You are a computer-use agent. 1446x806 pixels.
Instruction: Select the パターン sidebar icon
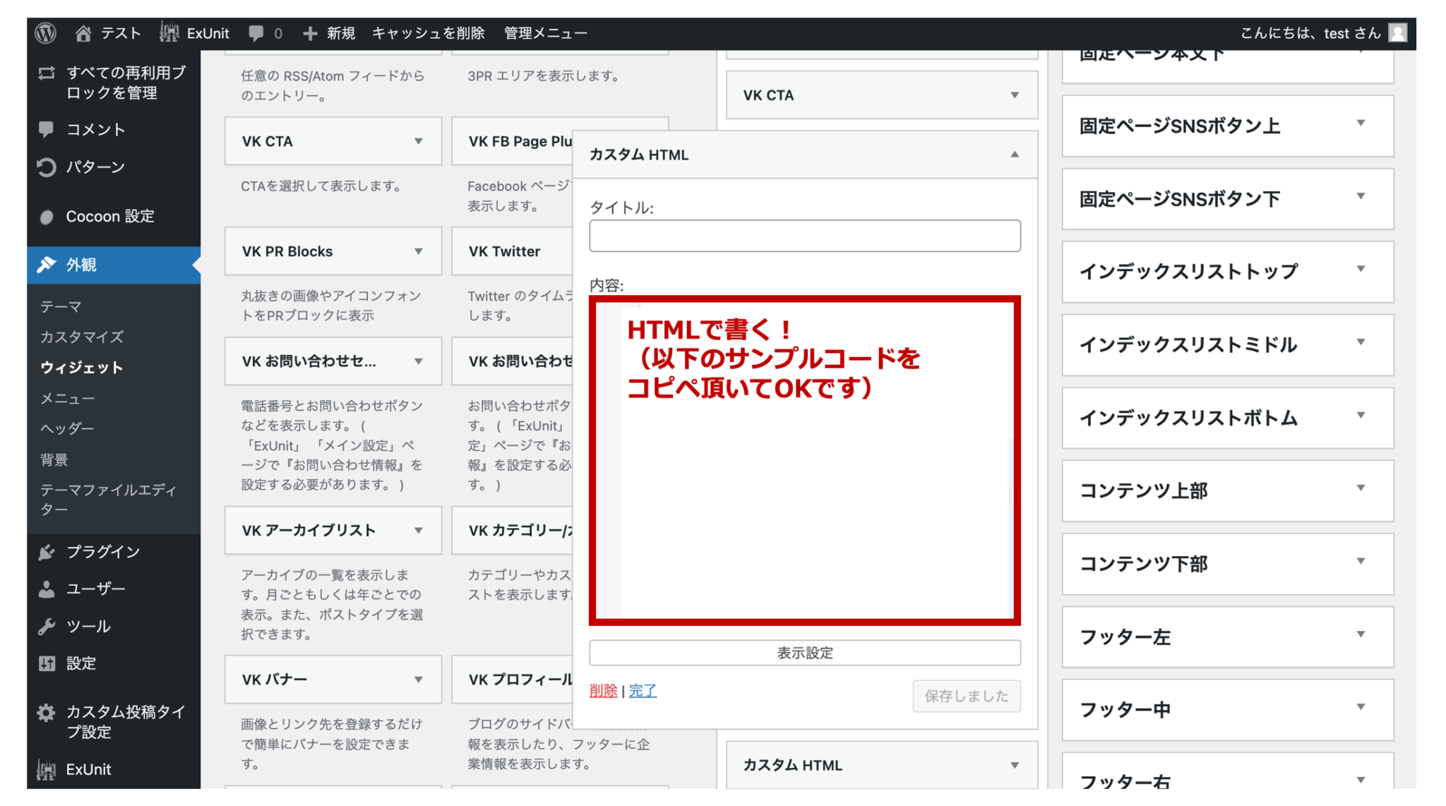point(45,167)
